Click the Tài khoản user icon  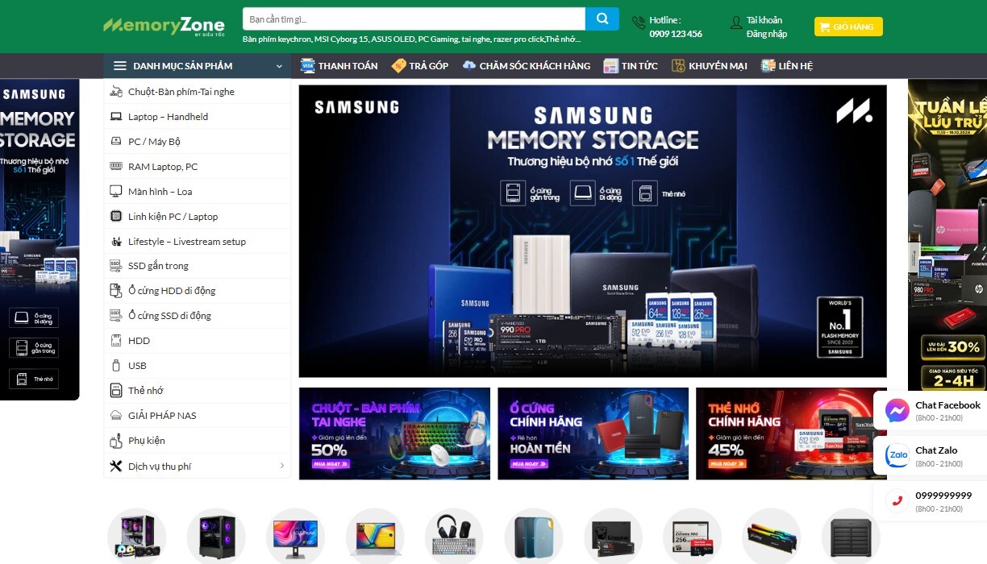pyautogui.click(x=735, y=23)
